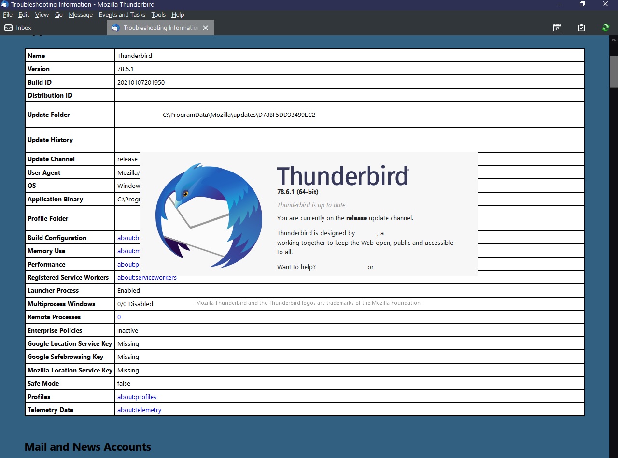Click the Launcher Process Enabled value
The width and height of the screenshot is (618, 458).
pos(128,291)
